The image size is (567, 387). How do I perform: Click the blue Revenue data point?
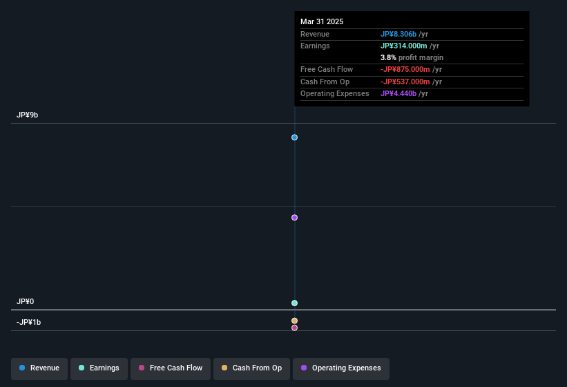pyautogui.click(x=294, y=138)
